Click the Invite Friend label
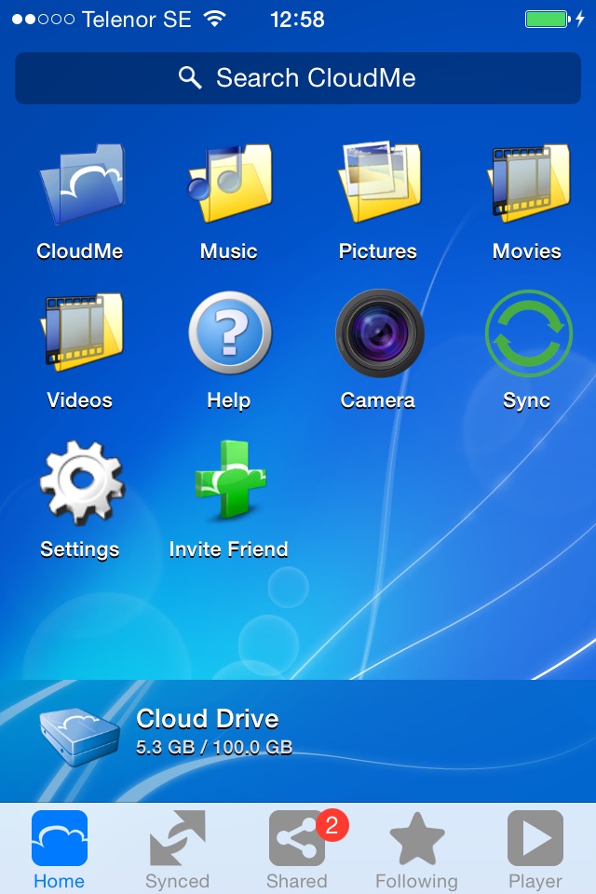This screenshot has height=894, width=596. coord(229,549)
